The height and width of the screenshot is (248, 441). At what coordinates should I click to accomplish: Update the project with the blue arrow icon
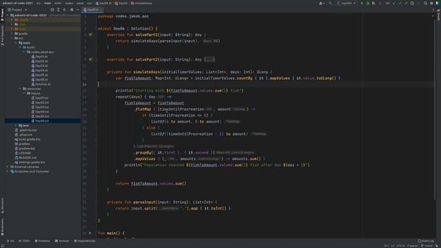tap(393, 3)
